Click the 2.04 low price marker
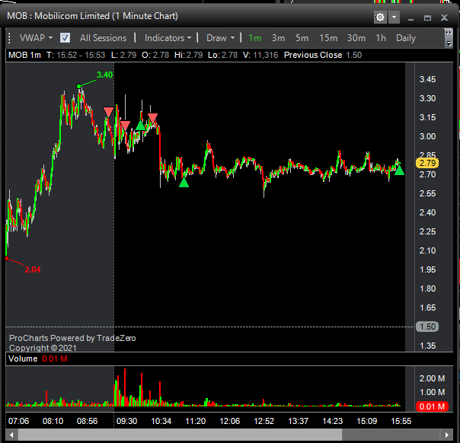This screenshot has width=460, height=443. click(33, 269)
